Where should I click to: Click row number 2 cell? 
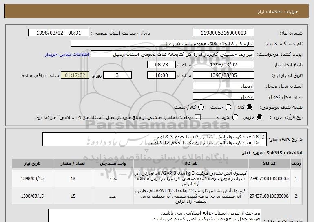pyautogui.click(x=296, y=196)
